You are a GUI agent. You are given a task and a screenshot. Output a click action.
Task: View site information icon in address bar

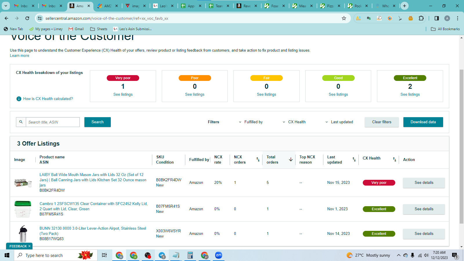(40, 18)
